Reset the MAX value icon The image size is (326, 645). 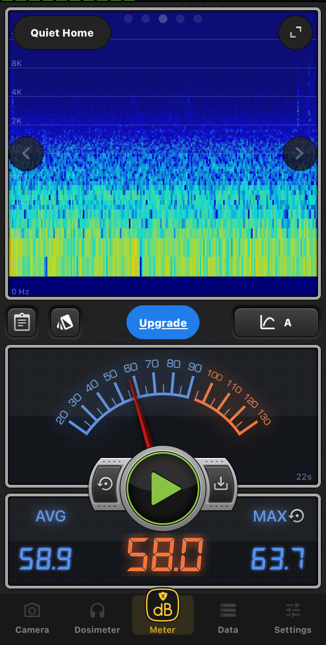[297, 516]
